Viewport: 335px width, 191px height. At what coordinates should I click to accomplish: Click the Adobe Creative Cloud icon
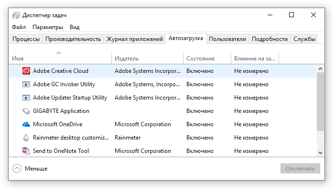(x=26, y=71)
